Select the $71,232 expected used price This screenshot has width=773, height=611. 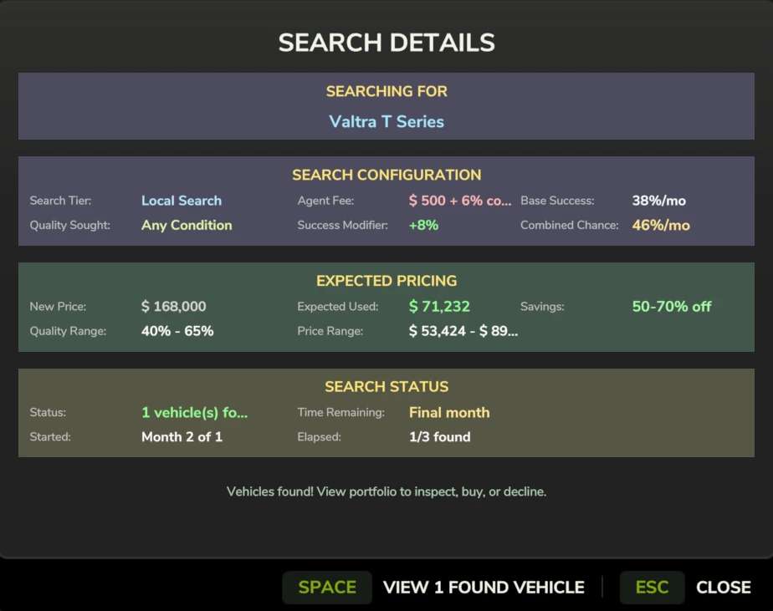tap(439, 307)
